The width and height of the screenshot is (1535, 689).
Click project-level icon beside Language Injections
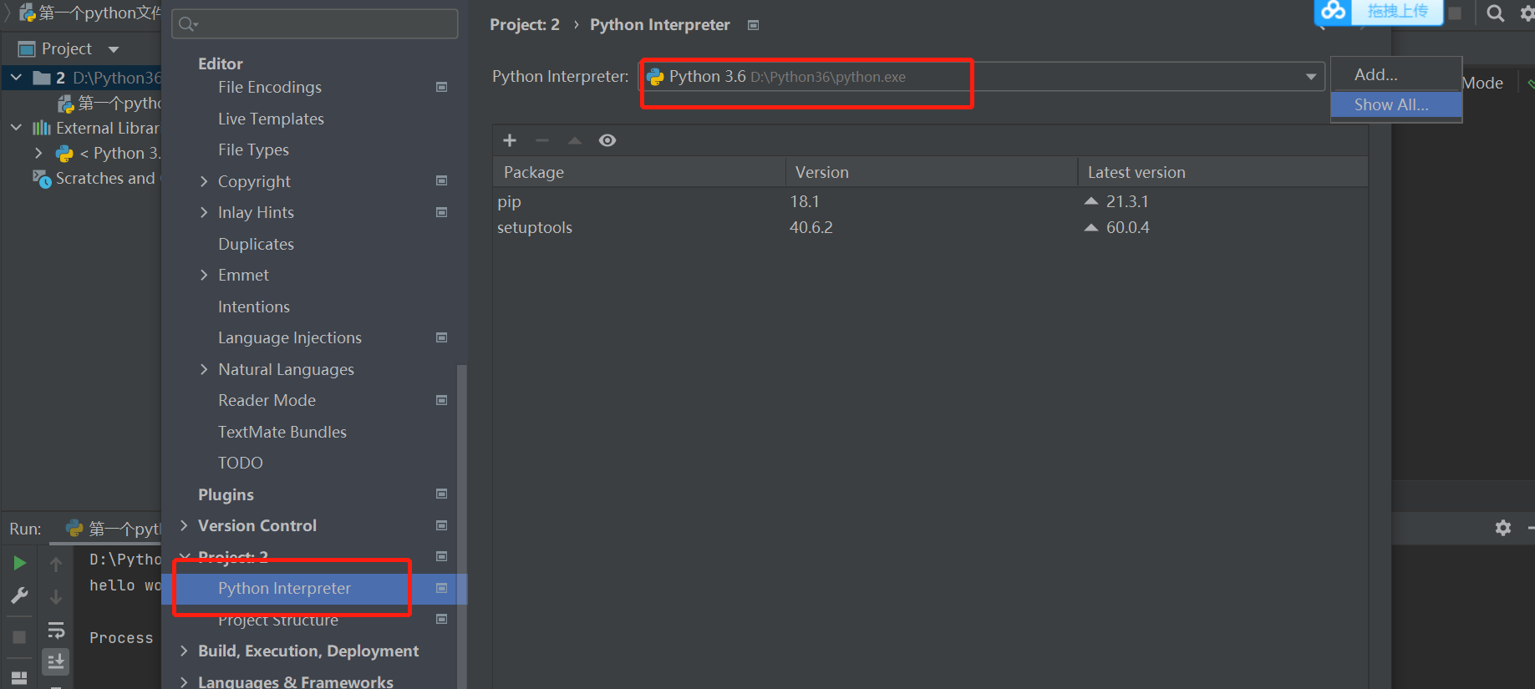click(x=442, y=337)
